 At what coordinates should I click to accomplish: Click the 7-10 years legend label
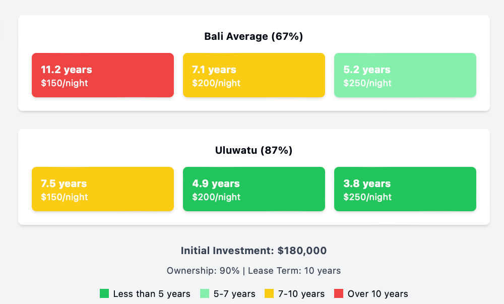301,294
